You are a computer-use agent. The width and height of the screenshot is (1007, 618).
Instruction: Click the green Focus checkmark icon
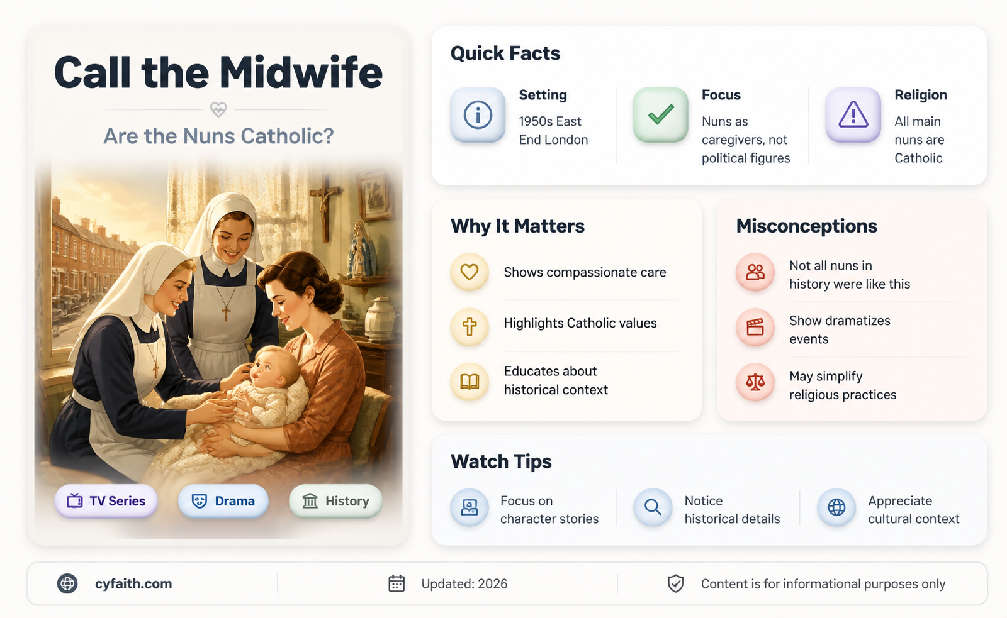[661, 115]
